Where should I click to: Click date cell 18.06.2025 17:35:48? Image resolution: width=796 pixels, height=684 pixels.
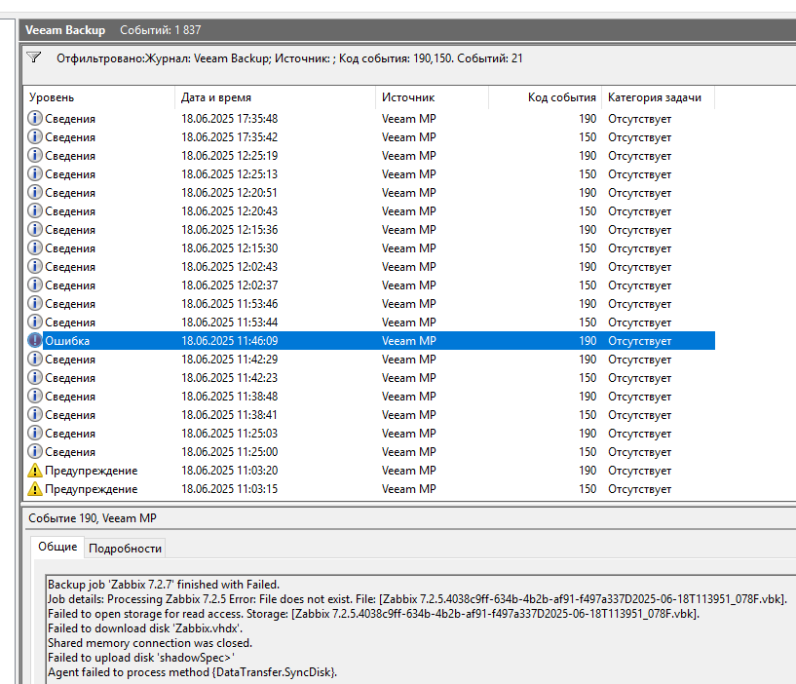(230, 118)
